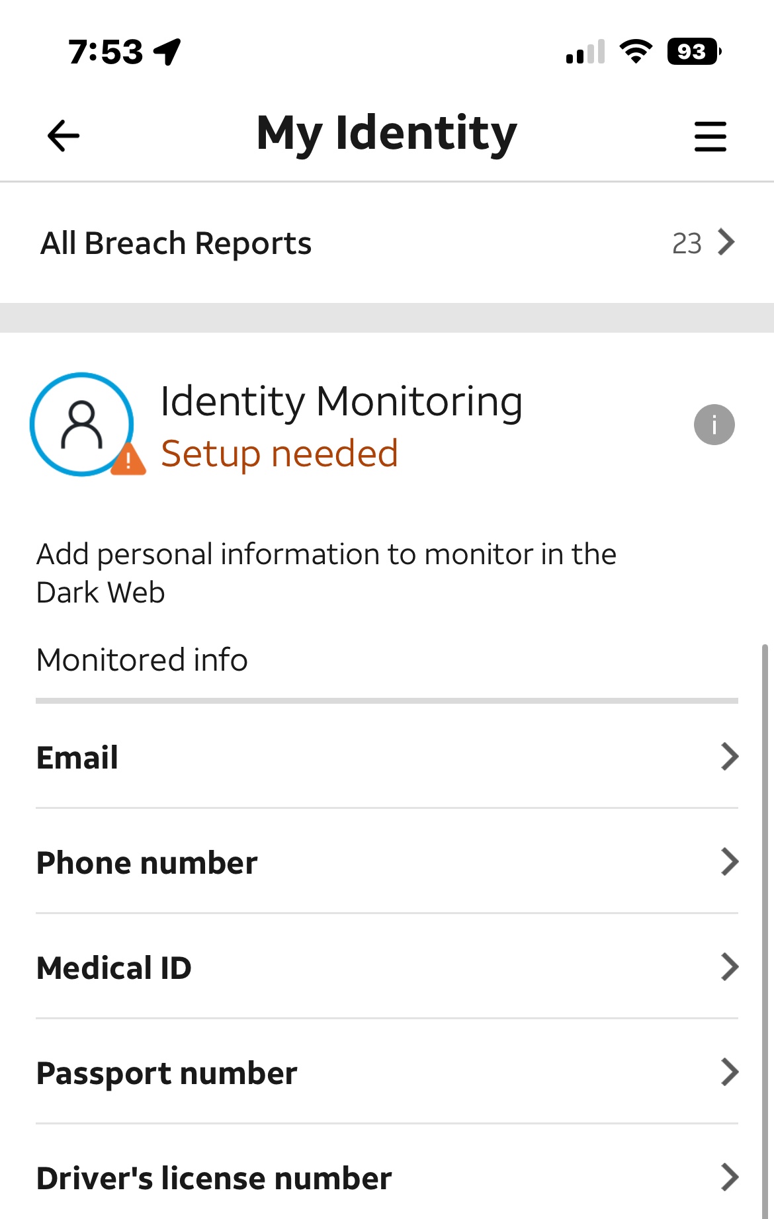Click the vertical scrollbar on right edge

[765, 926]
